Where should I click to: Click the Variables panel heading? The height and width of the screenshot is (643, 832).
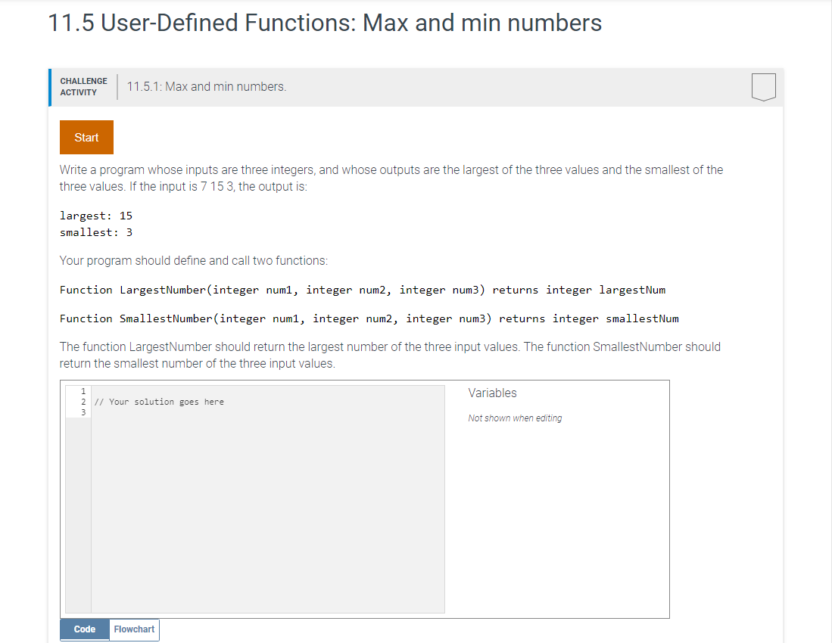(x=492, y=393)
